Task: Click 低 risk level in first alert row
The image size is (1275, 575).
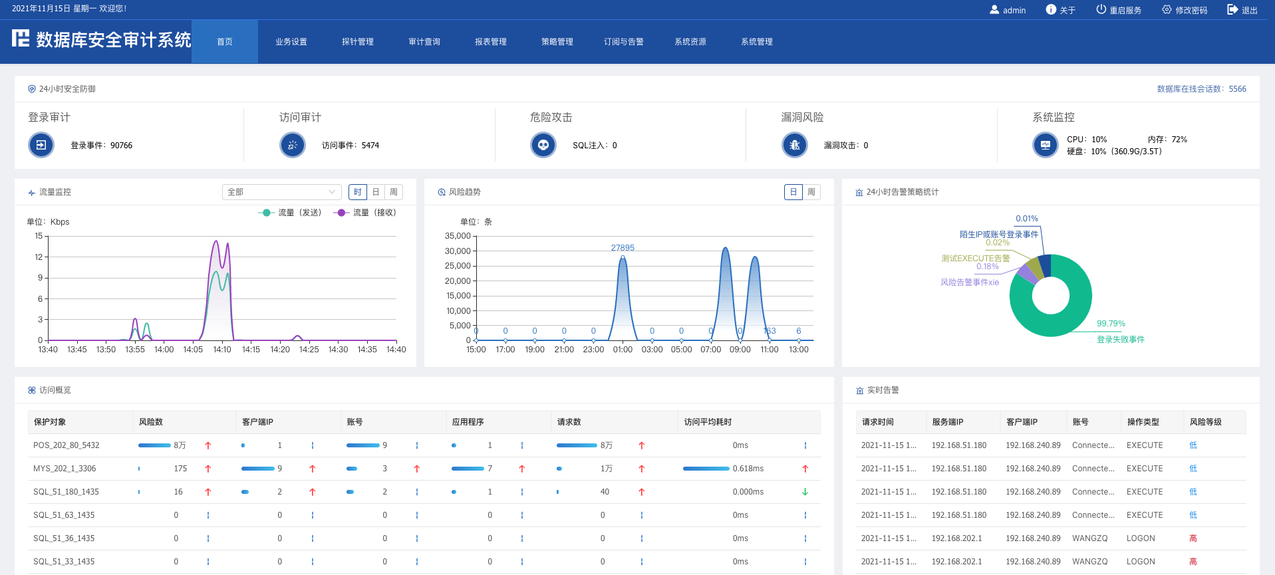Action: click(1193, 445)
